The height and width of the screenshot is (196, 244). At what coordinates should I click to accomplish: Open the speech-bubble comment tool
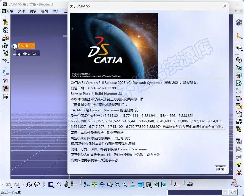37,184
